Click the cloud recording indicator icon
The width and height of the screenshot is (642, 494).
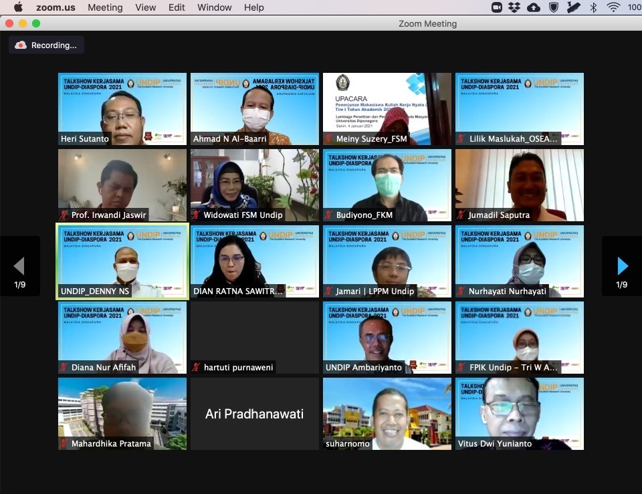[21, 45]
